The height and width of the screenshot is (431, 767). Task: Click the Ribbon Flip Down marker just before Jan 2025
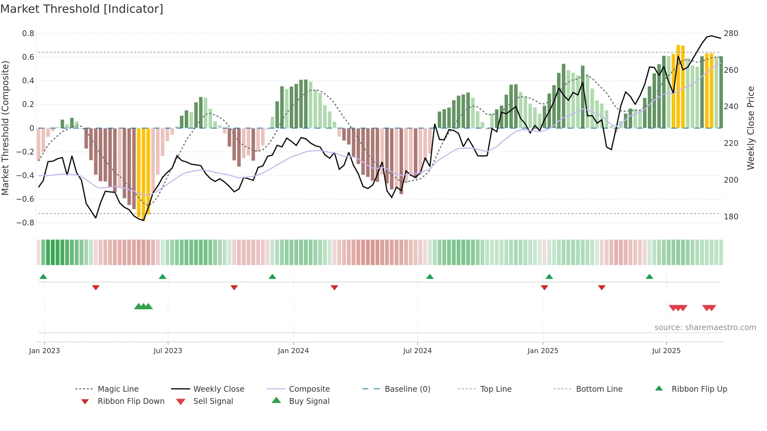coord(545,288)
